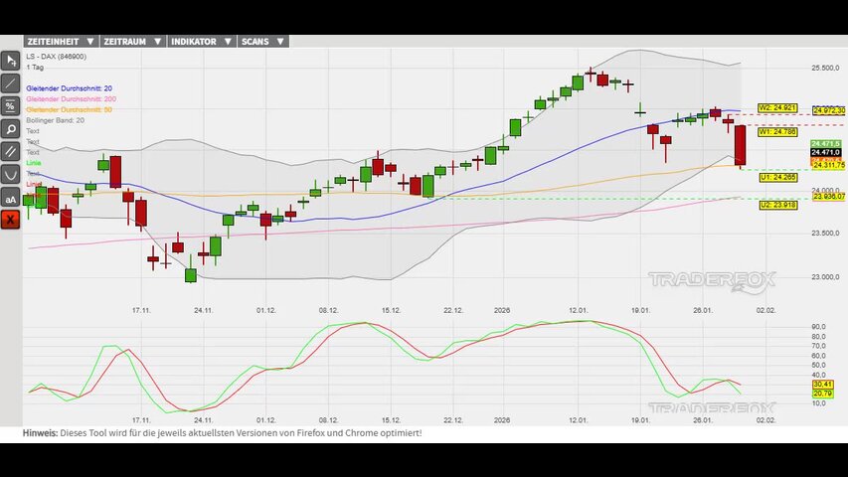Activate the percent retracement tool

(10, 106)
